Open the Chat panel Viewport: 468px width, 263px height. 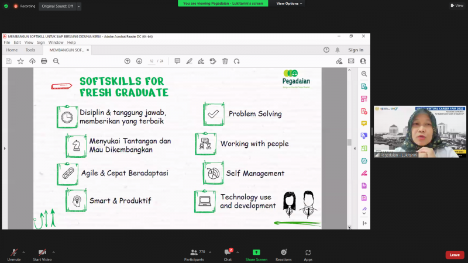228,253
